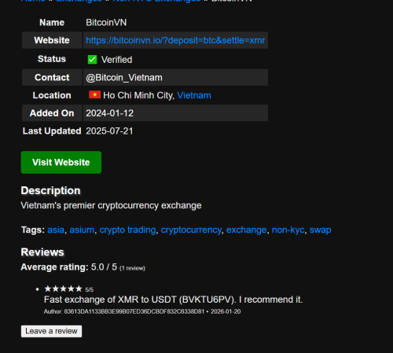
Task: Click the green Visit Website button
Action: [x=61, y=162]
